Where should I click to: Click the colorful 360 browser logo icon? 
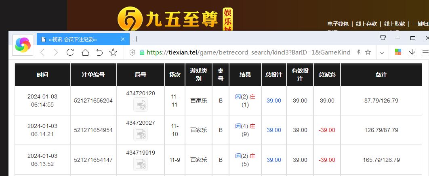pos(23,45)
